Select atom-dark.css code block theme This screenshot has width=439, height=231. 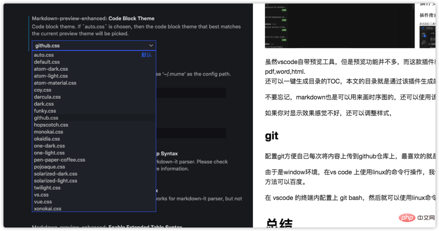(51, 69)
